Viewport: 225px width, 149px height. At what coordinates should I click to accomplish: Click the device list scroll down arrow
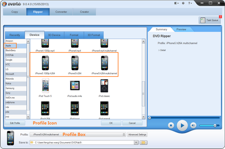pos(28,117)
